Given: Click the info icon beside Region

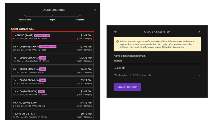Looking at the screenshot, I should point(123,68).
